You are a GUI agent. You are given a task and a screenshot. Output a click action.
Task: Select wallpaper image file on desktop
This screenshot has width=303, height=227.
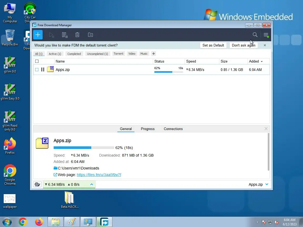(x=10, y=201)
